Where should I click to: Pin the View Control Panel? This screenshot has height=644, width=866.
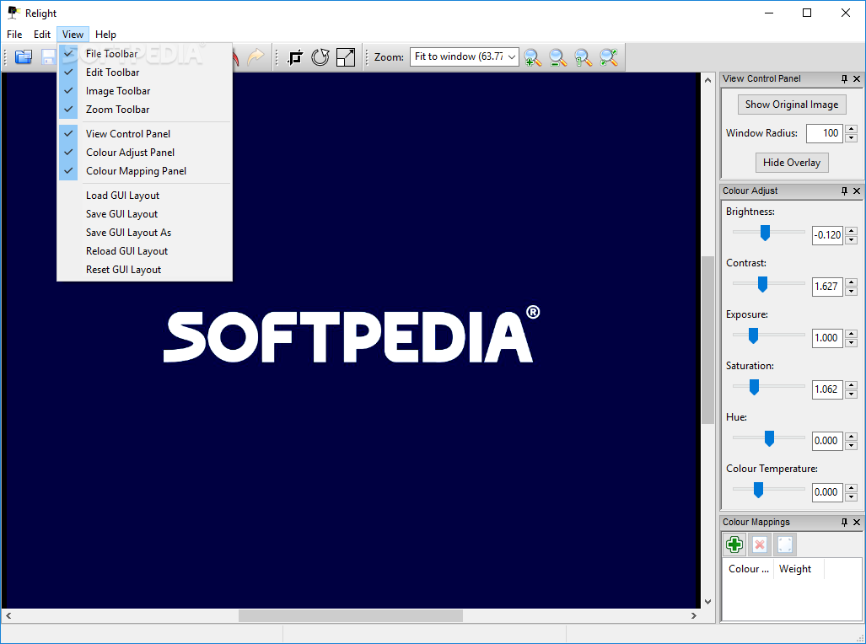[x=844, y=79]
